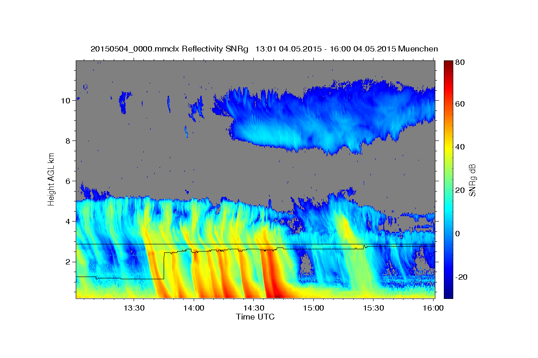Click the colorbar value 60

(460, 104)
